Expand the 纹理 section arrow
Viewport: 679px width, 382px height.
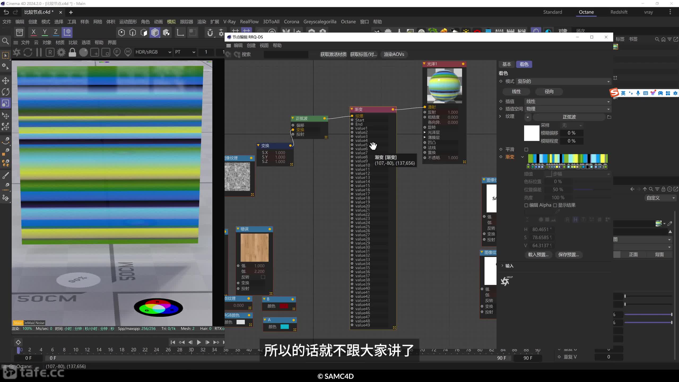coord(500,116)
